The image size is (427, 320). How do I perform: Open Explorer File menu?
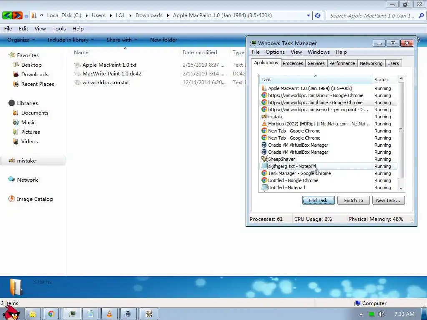tap(8, 29)
